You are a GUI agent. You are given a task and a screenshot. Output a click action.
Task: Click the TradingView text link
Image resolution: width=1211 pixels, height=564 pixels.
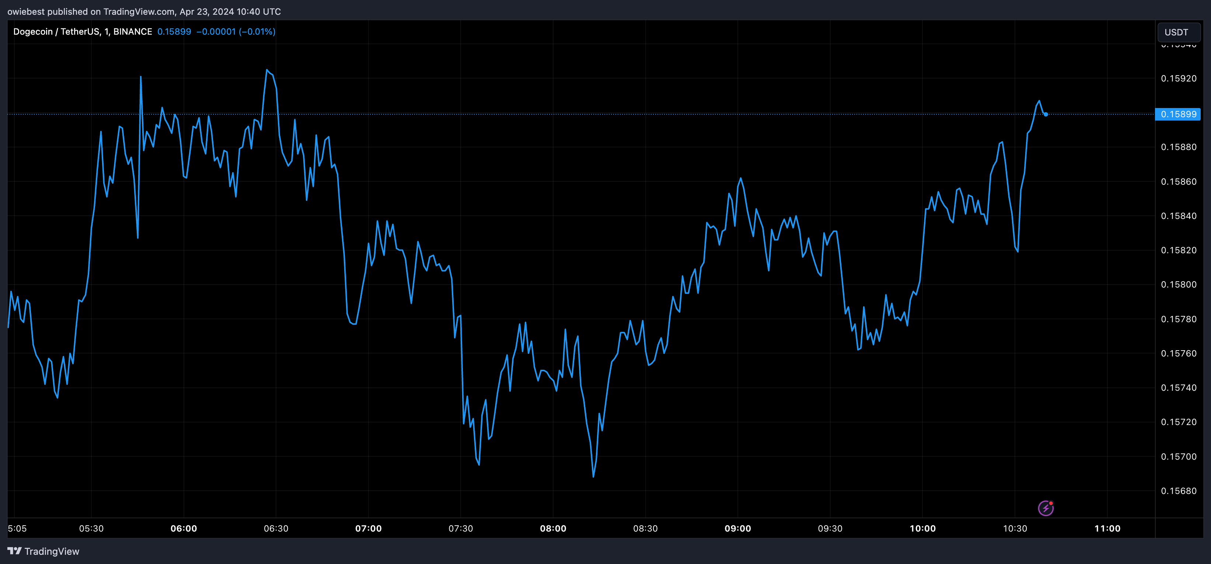tap(52, 551)
